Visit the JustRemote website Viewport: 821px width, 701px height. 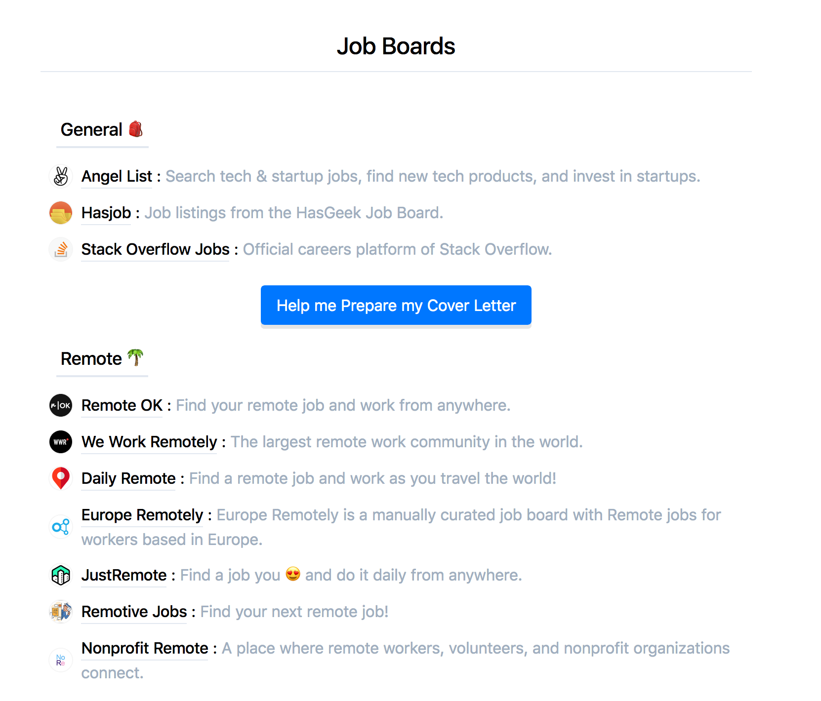(x=123, y=575)
